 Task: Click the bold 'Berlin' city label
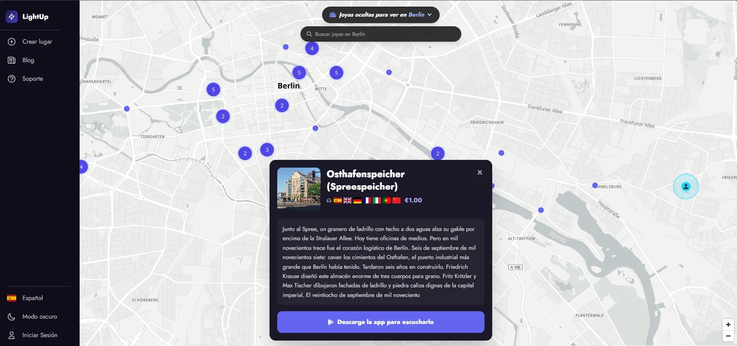click(288, 86)
